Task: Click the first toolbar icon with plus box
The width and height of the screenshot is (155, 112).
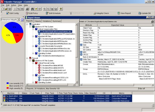Action: tap(45, 9)
